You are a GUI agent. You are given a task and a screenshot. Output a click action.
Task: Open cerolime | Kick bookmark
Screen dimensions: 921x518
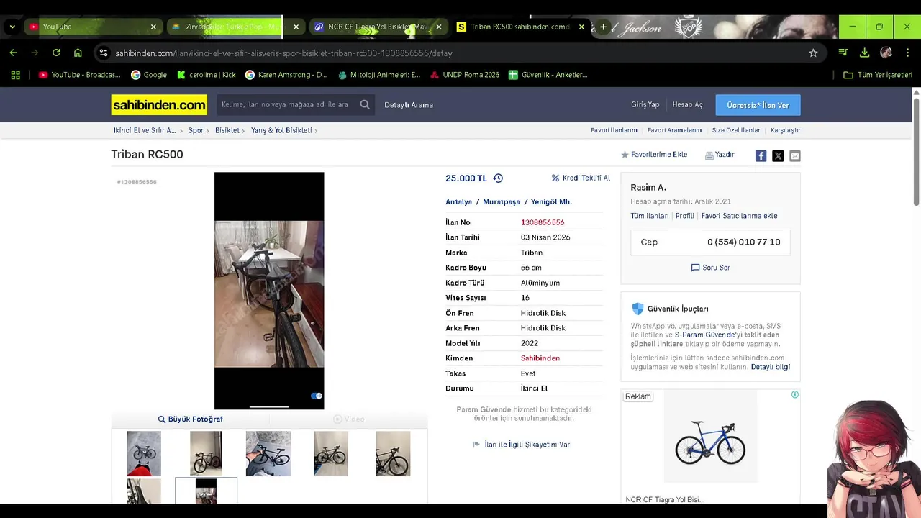click(207, 75)
